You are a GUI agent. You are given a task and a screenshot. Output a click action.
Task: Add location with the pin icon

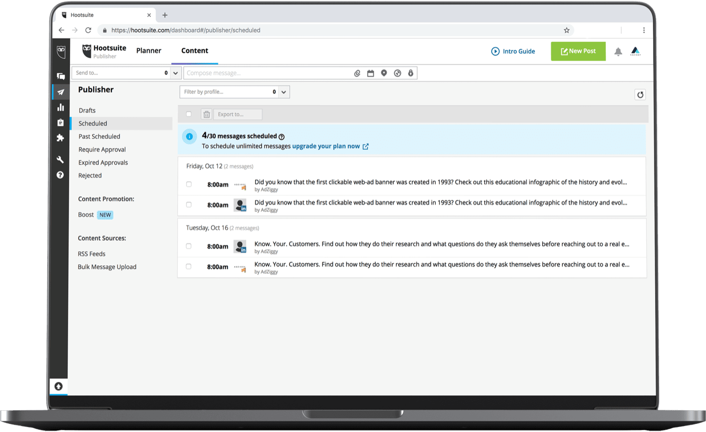click(x=384, y=73)
